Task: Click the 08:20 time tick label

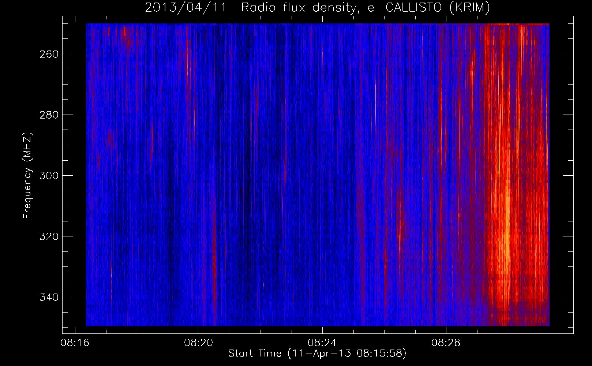Action: [x=199, y=343]
